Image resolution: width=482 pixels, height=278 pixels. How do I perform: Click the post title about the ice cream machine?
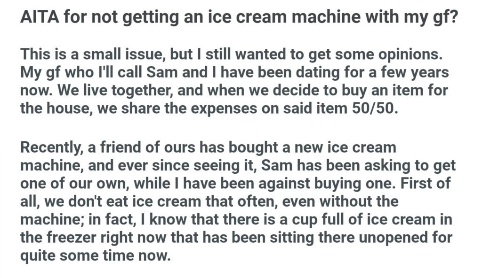point(240,18)
